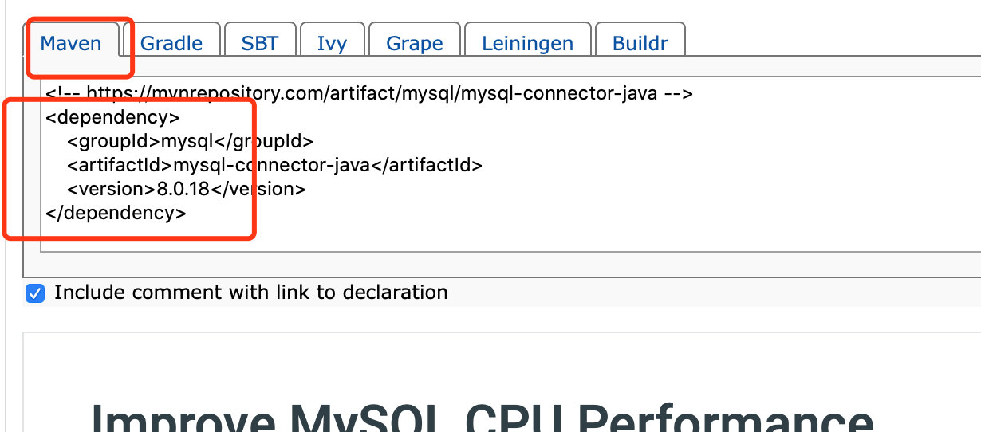This screenshot has height=432, width=981.
Task: Click the opening <dependency> tag line
Action: (x=112, y=117)
